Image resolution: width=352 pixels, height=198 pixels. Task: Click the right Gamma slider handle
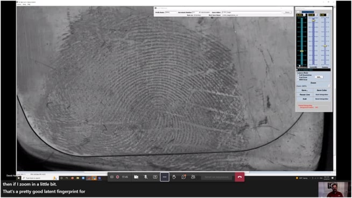point(325,46)
